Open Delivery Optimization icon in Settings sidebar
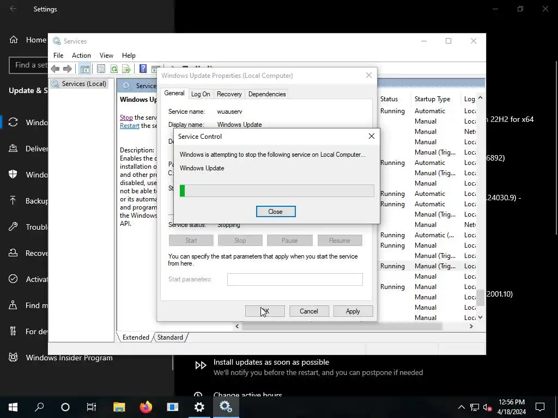Screen dimensions: 558x418 (x=13, y=148)
